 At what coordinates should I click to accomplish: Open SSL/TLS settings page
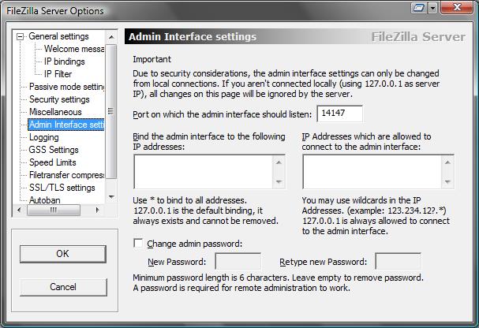tap(62, 188)
